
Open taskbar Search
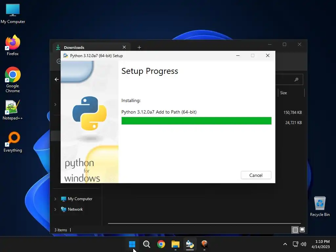click(x=147, y=244)
